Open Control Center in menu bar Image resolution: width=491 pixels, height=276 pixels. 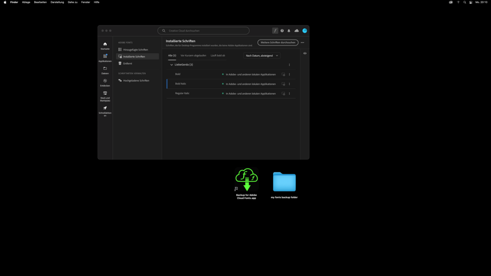tap(470, 2)
